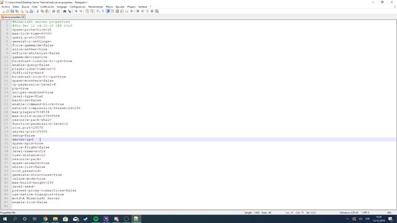Click the Print toolbar icon
The height and width of the screenshot is (223, 397).
[x=31, y=11]
